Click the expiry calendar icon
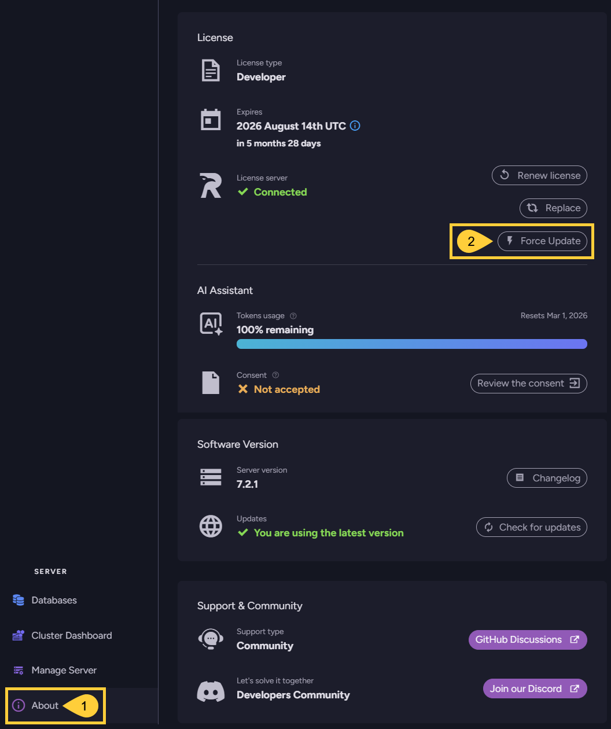611x729 pixels. (x=211, y=120)
